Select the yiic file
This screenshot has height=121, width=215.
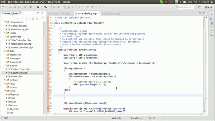point(11,113)
